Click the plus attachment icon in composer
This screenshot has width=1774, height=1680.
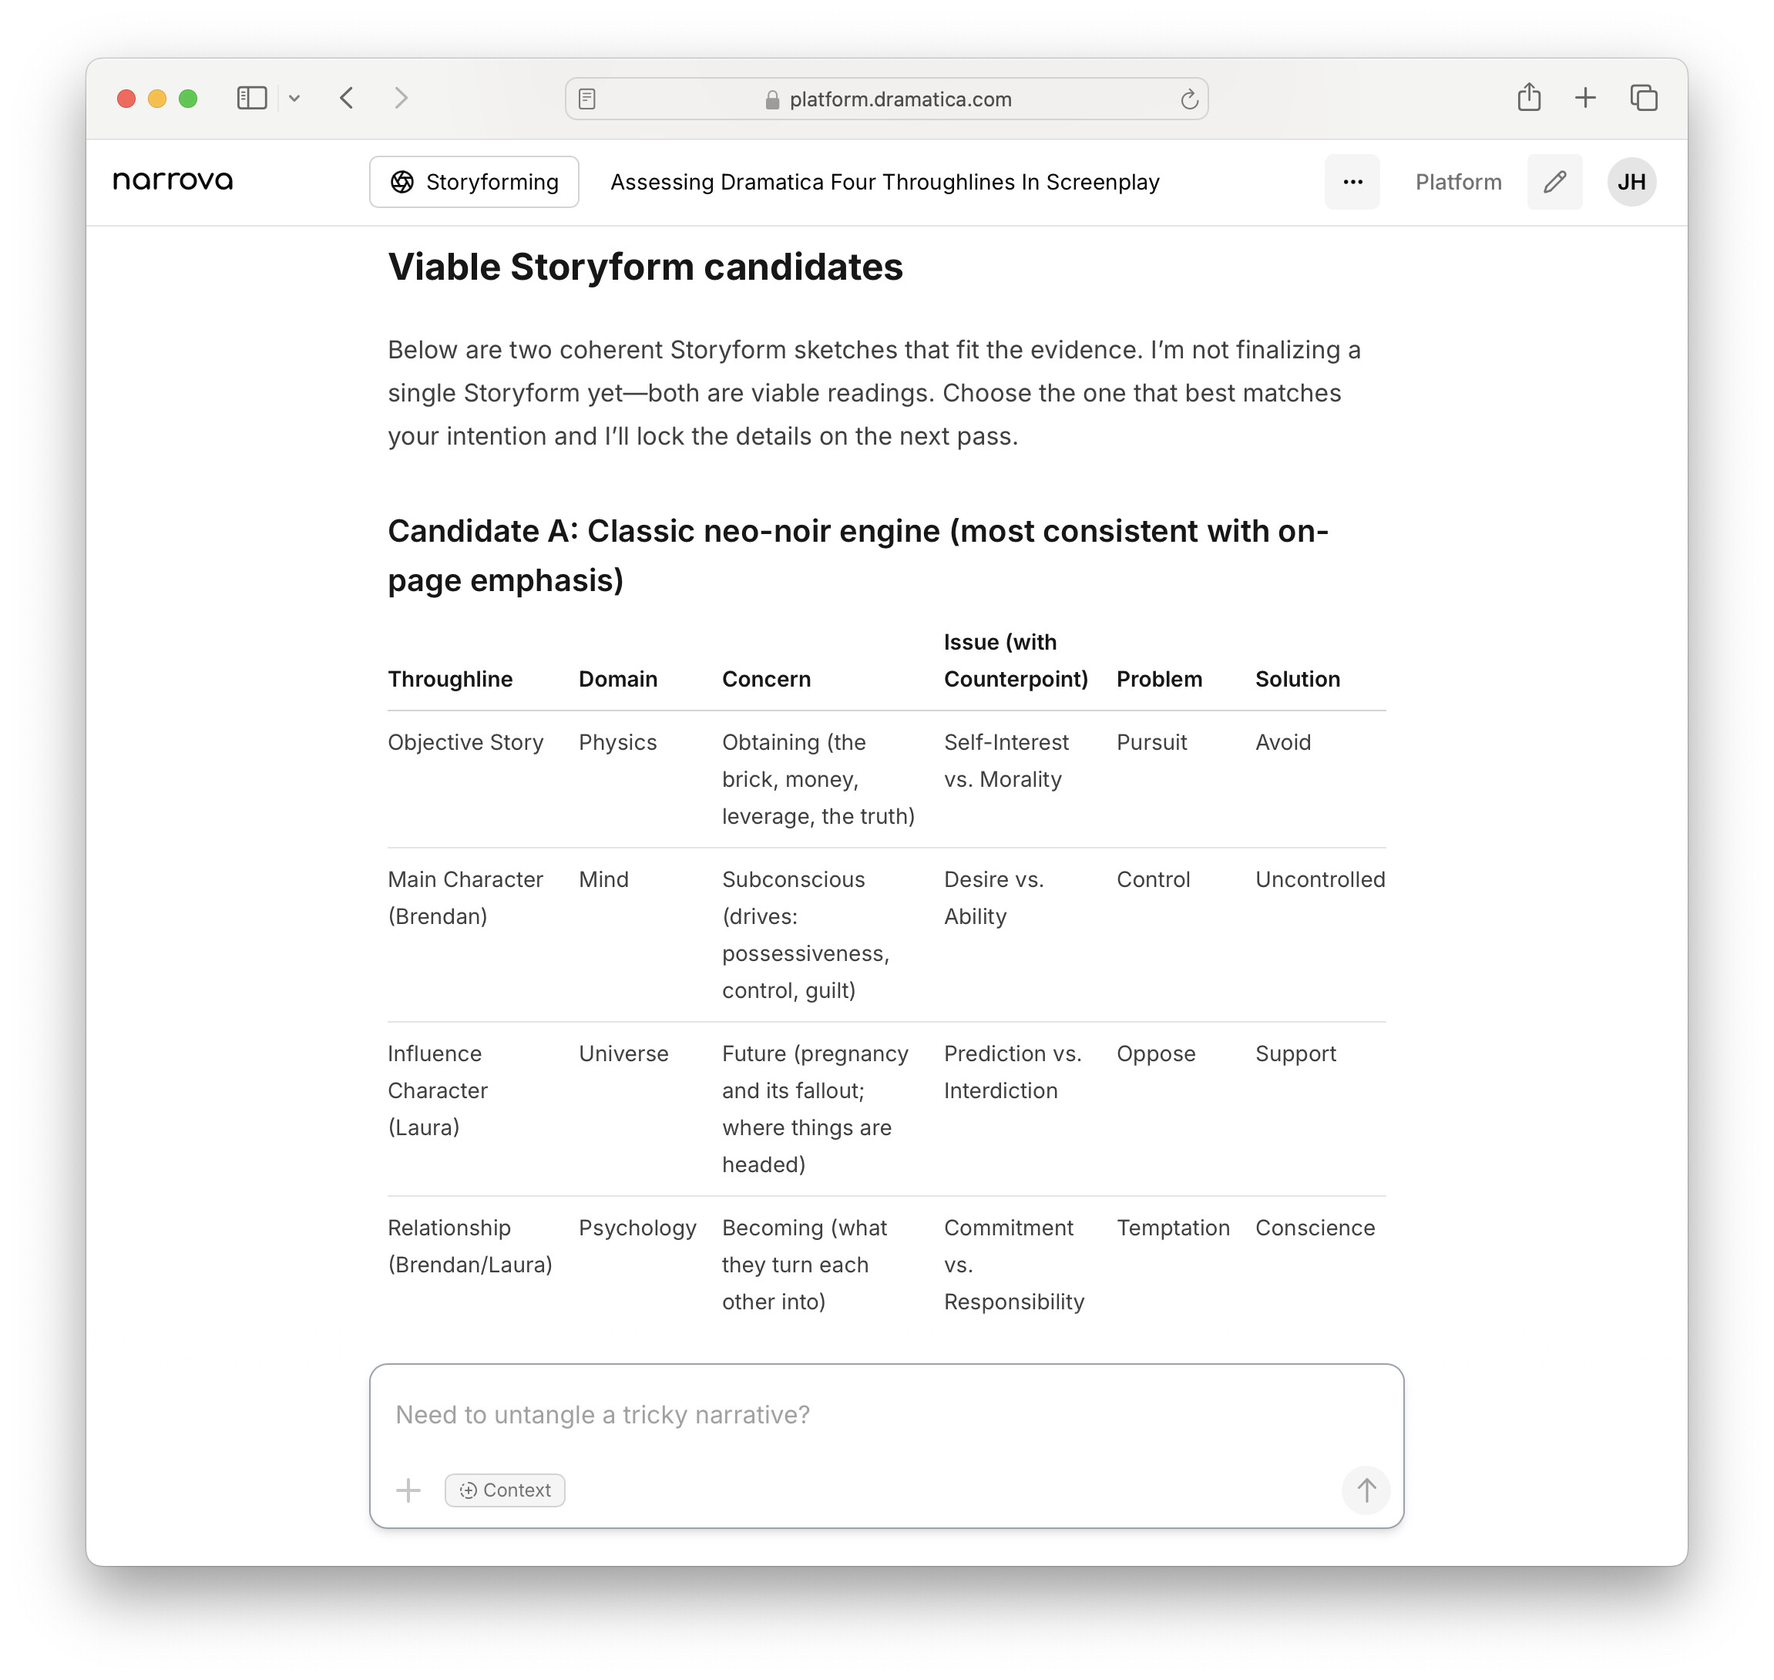click(x=408, y=1490)
